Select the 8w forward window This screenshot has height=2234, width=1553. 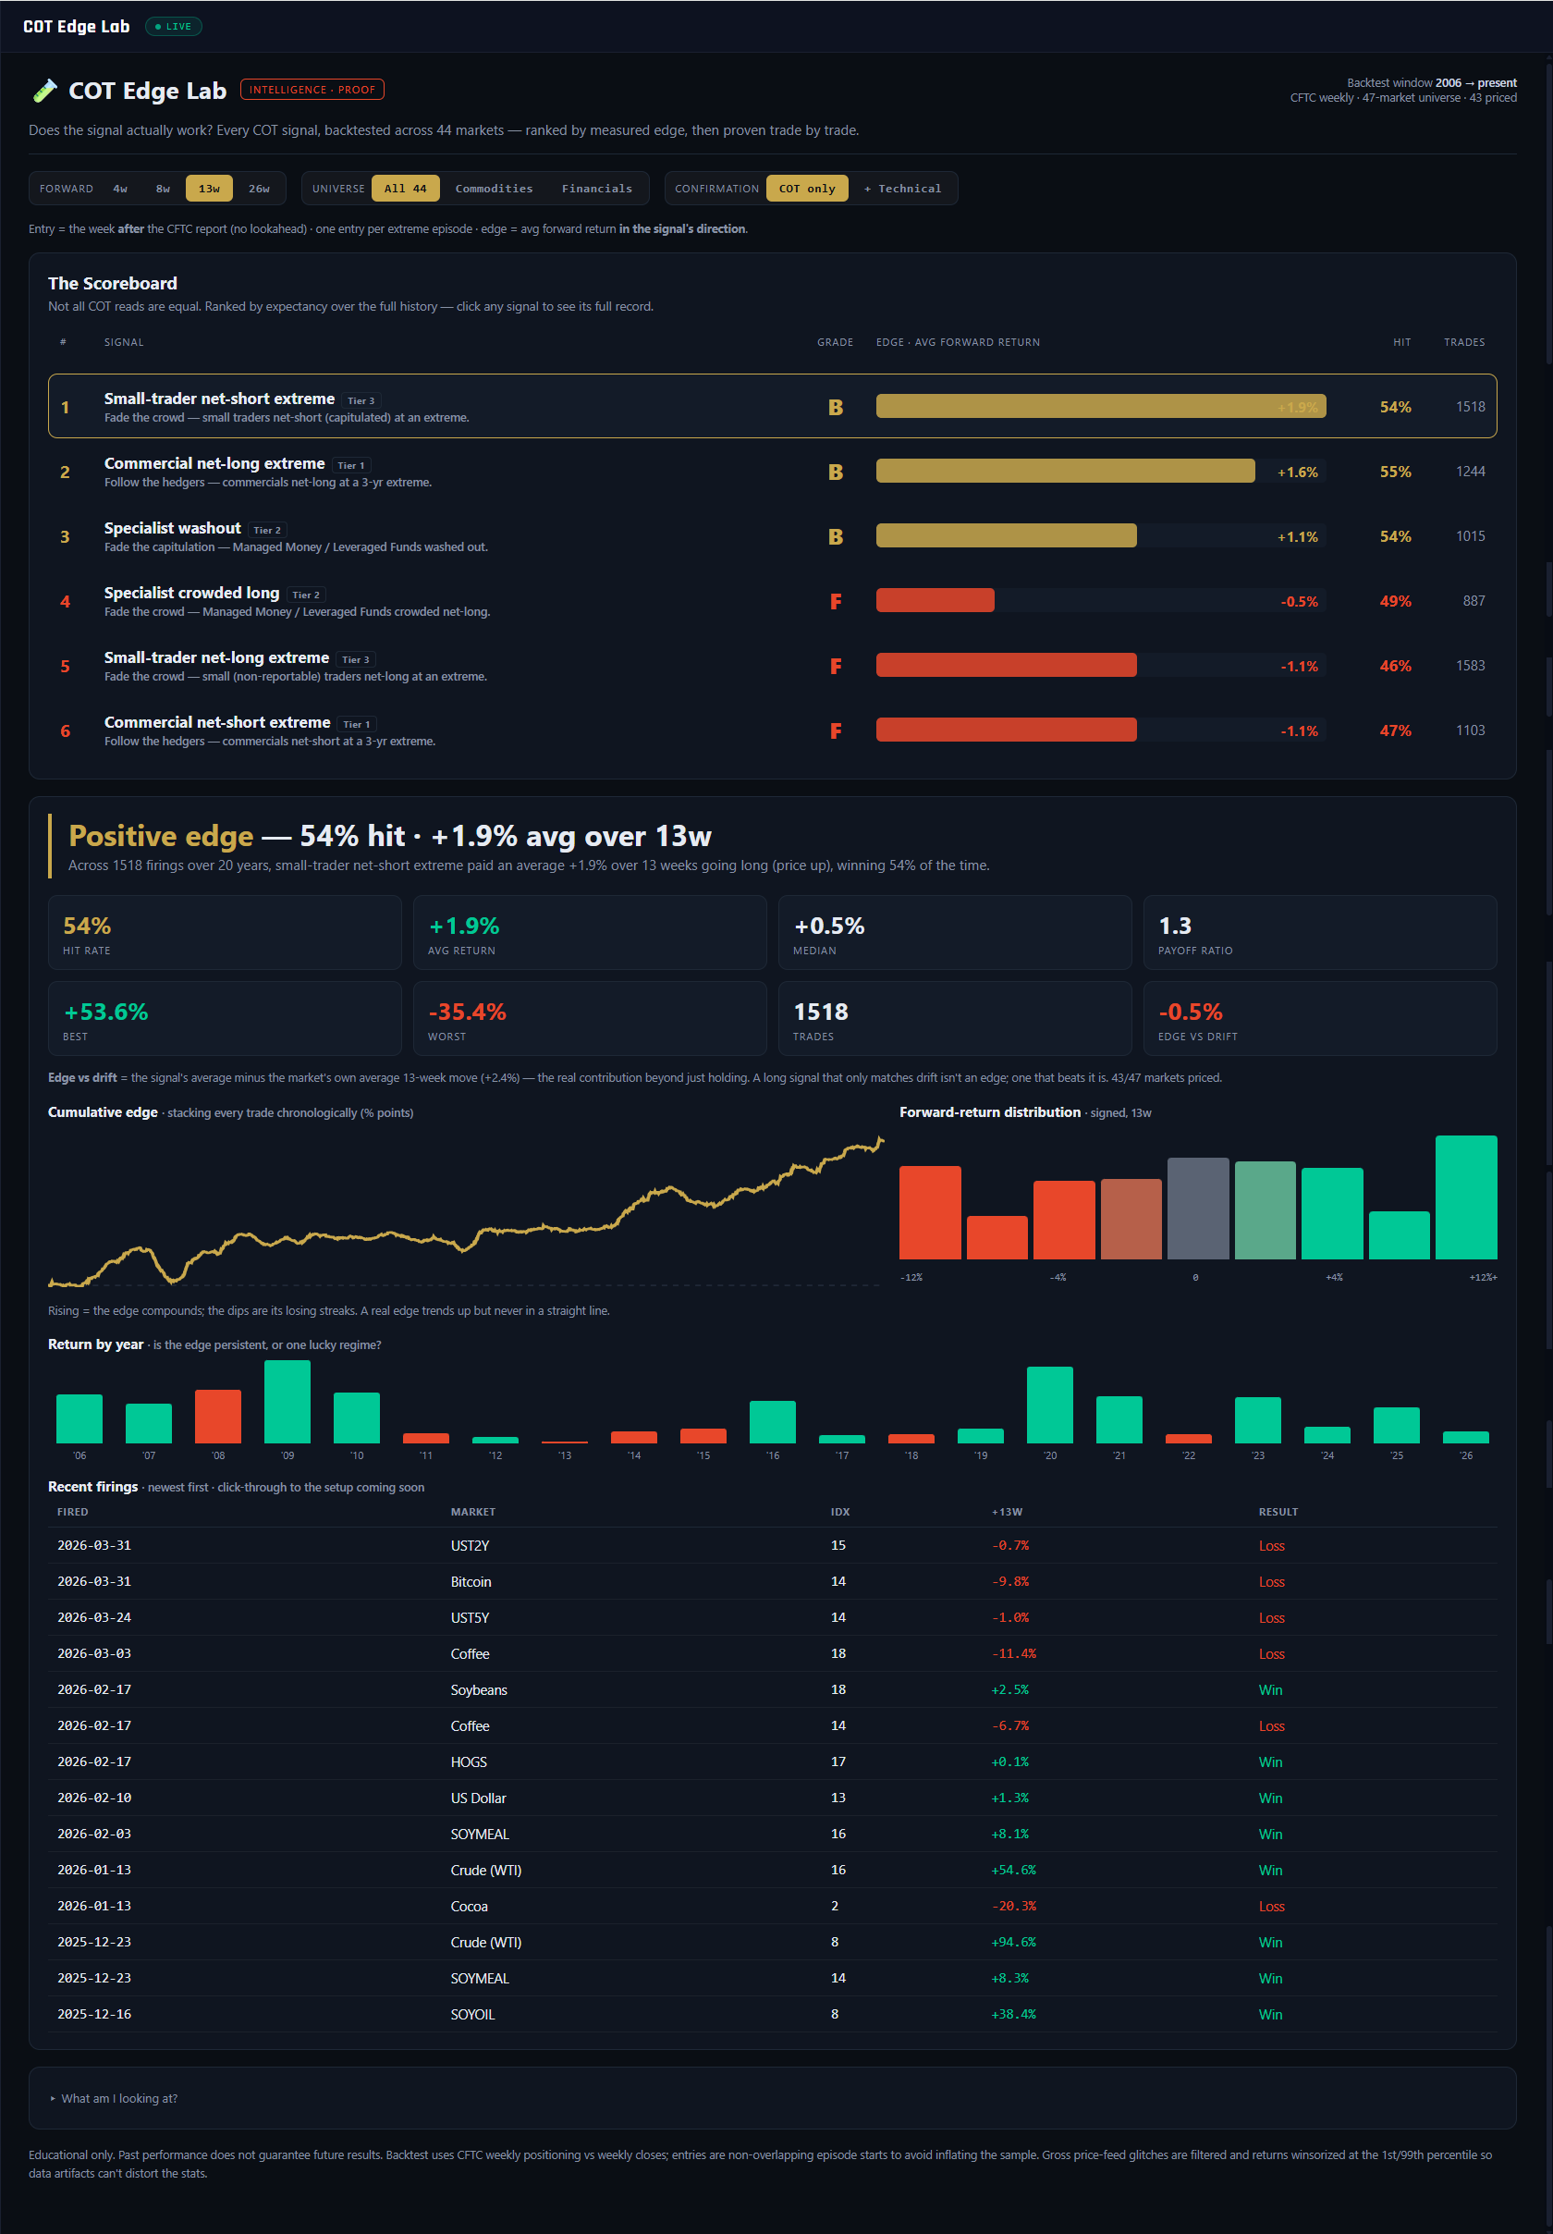pyautogui.click(x=164, y=189)
